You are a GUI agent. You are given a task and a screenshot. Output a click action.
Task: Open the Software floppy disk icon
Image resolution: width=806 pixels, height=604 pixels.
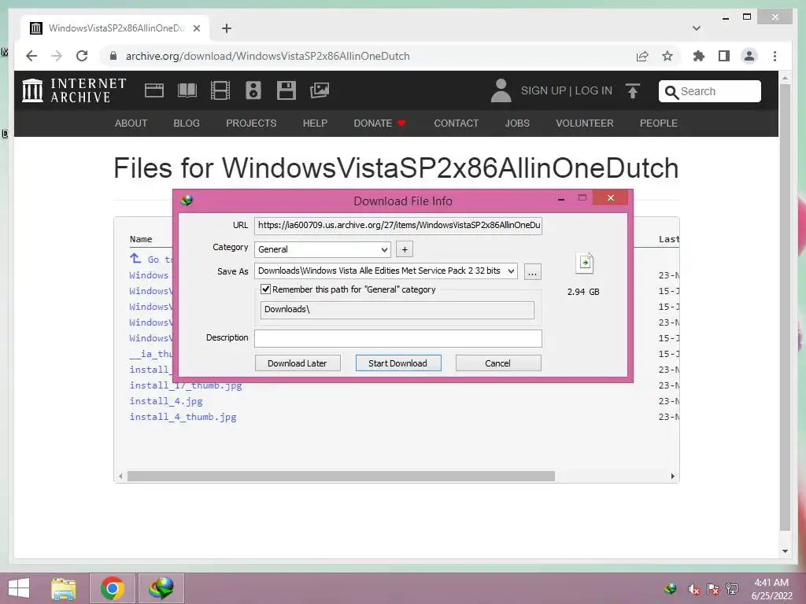coord(287,90)
